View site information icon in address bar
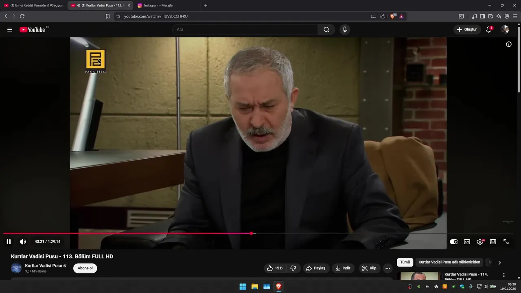 click(118, 16)
